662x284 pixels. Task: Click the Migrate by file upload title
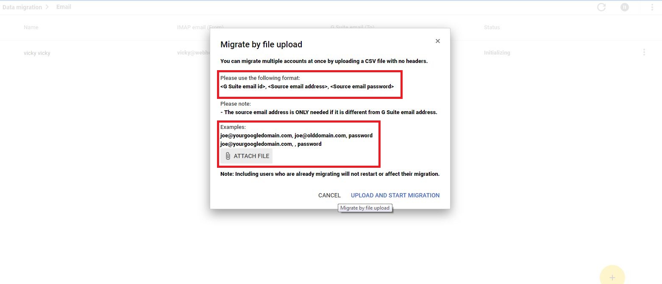[261, 44]
